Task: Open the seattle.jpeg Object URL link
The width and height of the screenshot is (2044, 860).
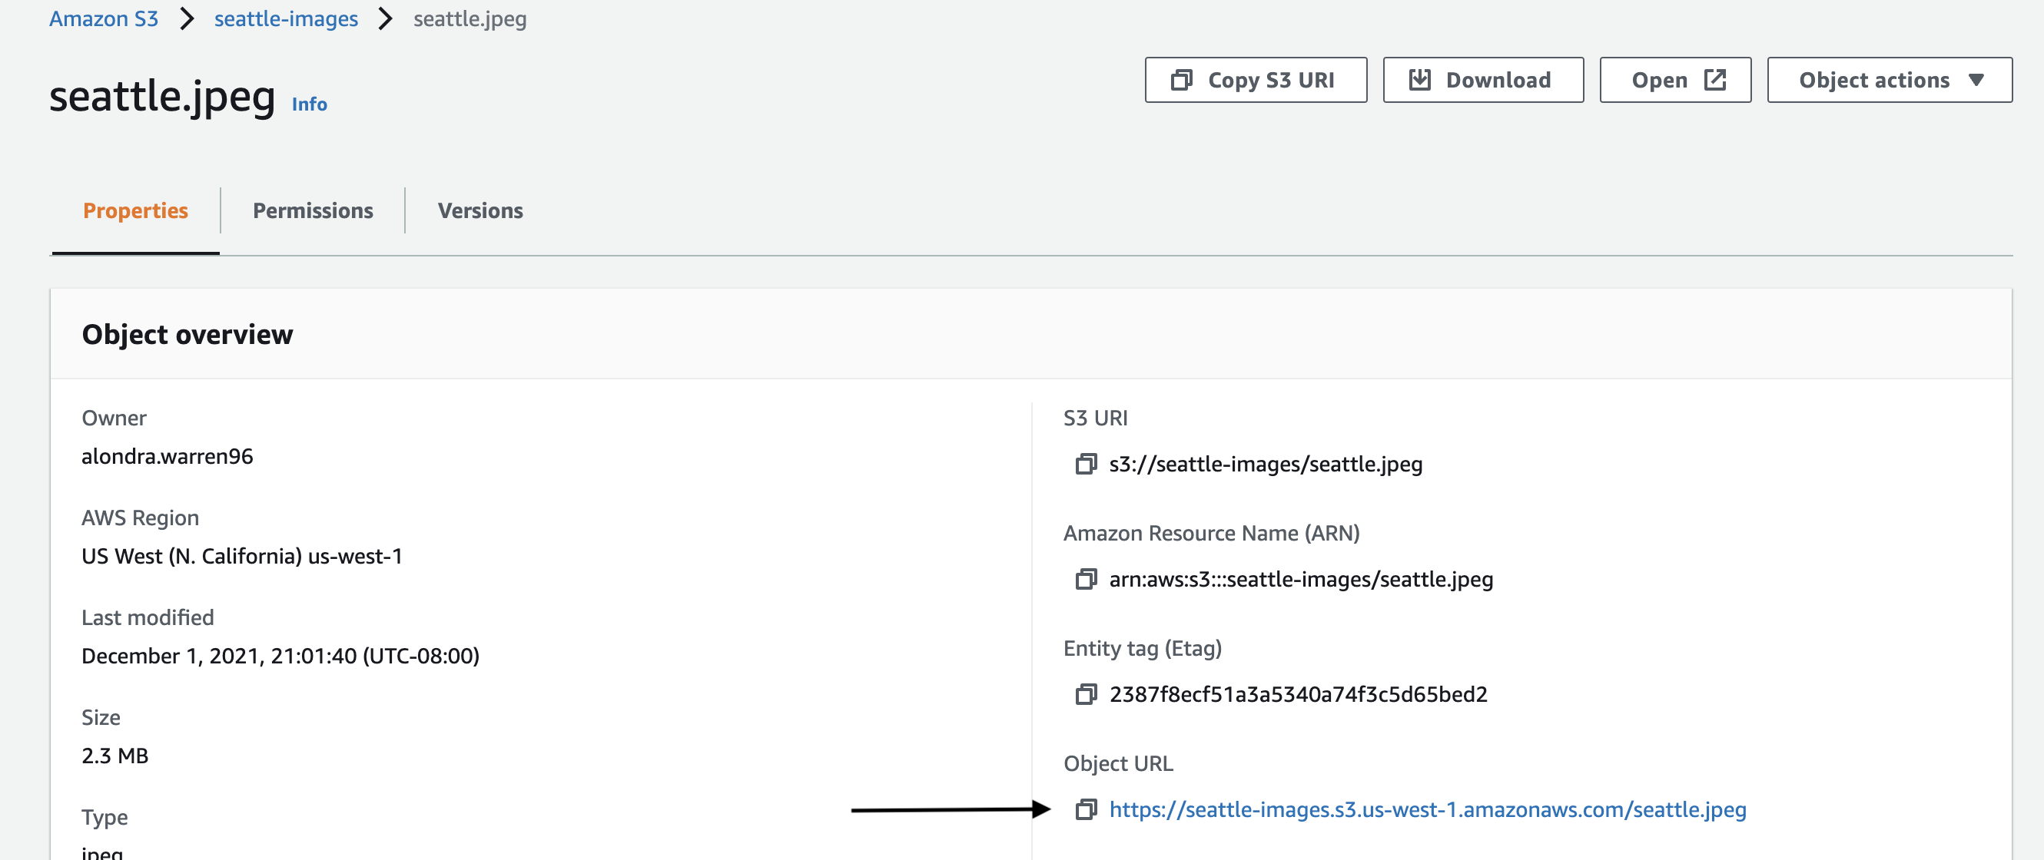Action: tap(1426, 808)
